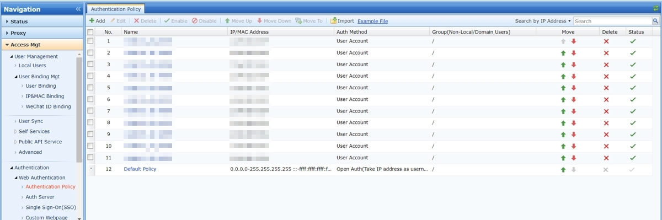Move policy row 4 up
This screenshot has height=220, width=662.
coord(563,76)
